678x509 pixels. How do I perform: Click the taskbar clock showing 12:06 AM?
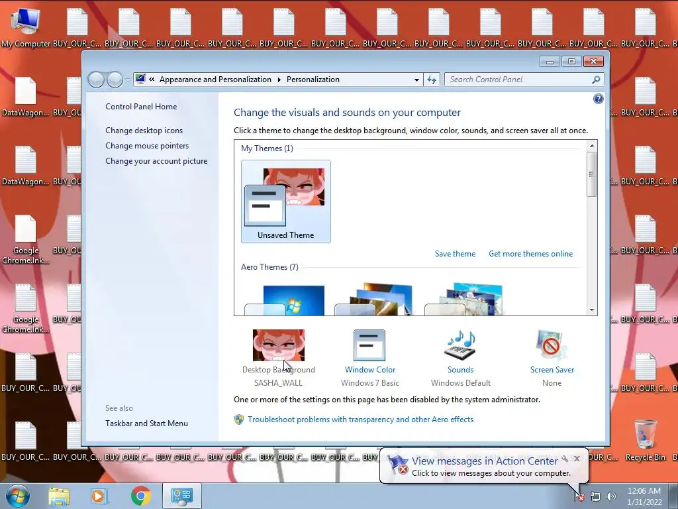coord(644,496)
